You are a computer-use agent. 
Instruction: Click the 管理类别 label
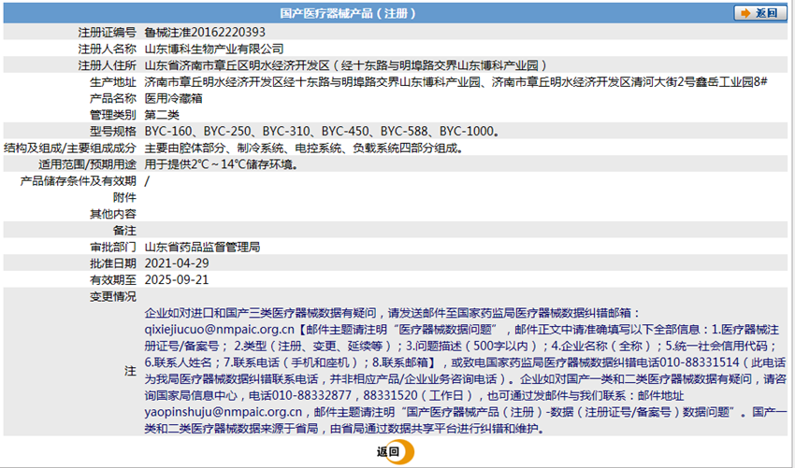point(113,115)
